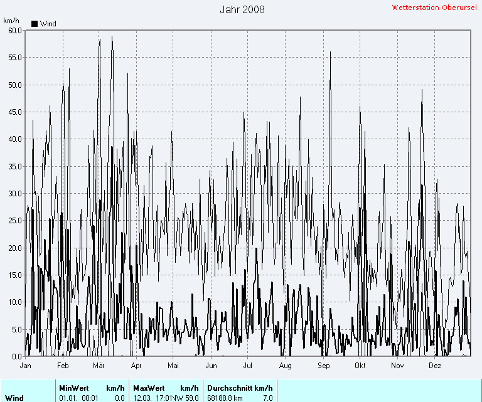The image size is (482, 402).
Task: Click the 'Dez' month label
Action: point(435,366)
